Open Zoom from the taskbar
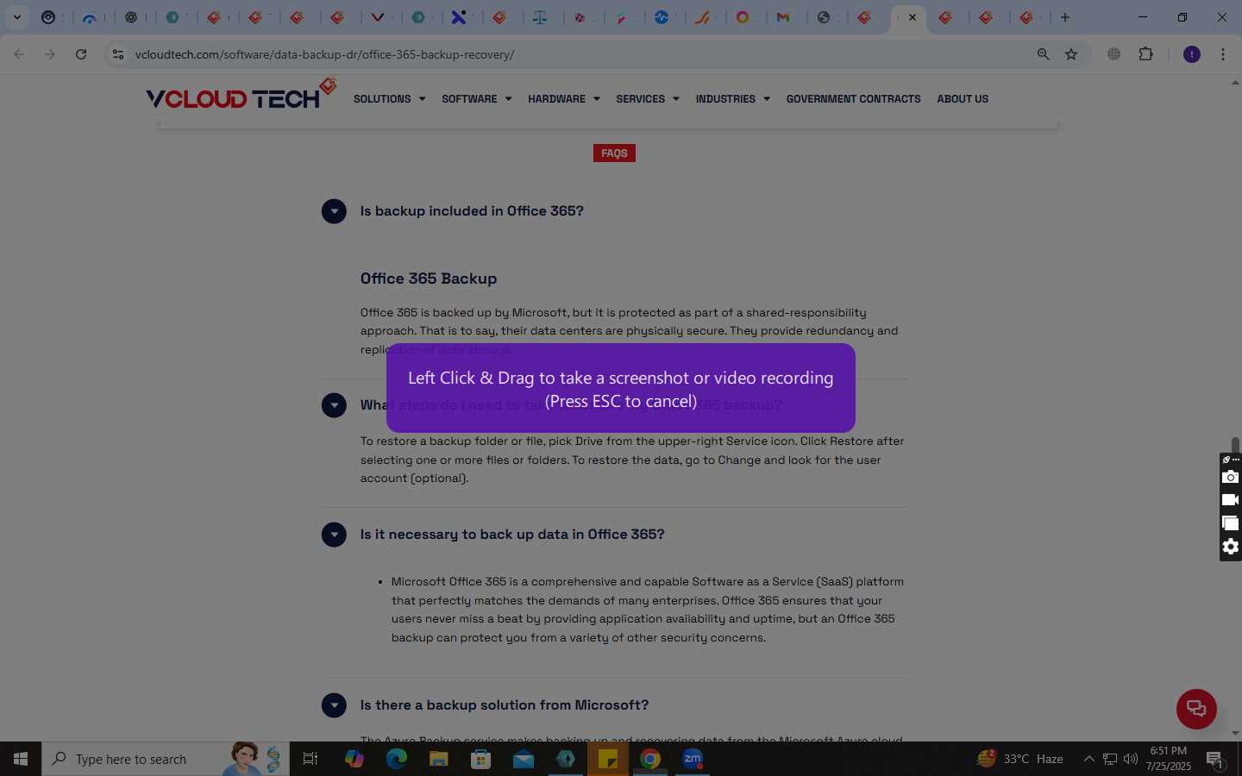Viewport: 1242px width, 776px height. [693, 759]
